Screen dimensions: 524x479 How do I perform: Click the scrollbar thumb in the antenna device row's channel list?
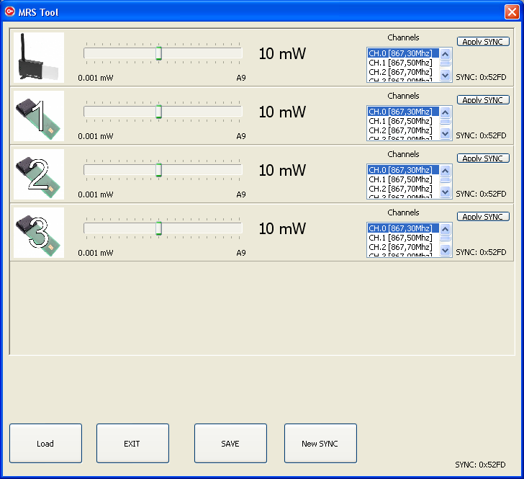pyautogui.click(x=445, y=63)
